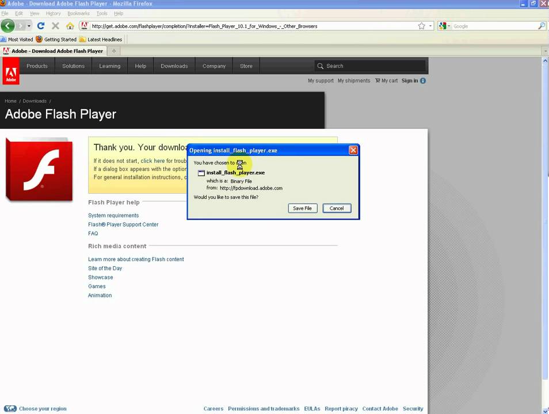Open the Google search engine selector
Image resolution: width=549 pixels, height=414 pixels.
tap(444, 26)
